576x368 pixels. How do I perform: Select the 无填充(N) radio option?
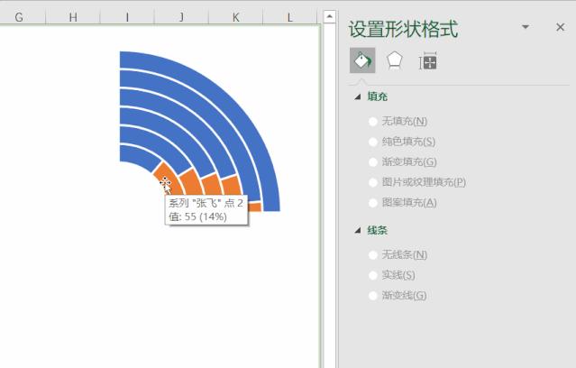click(373, 122)
